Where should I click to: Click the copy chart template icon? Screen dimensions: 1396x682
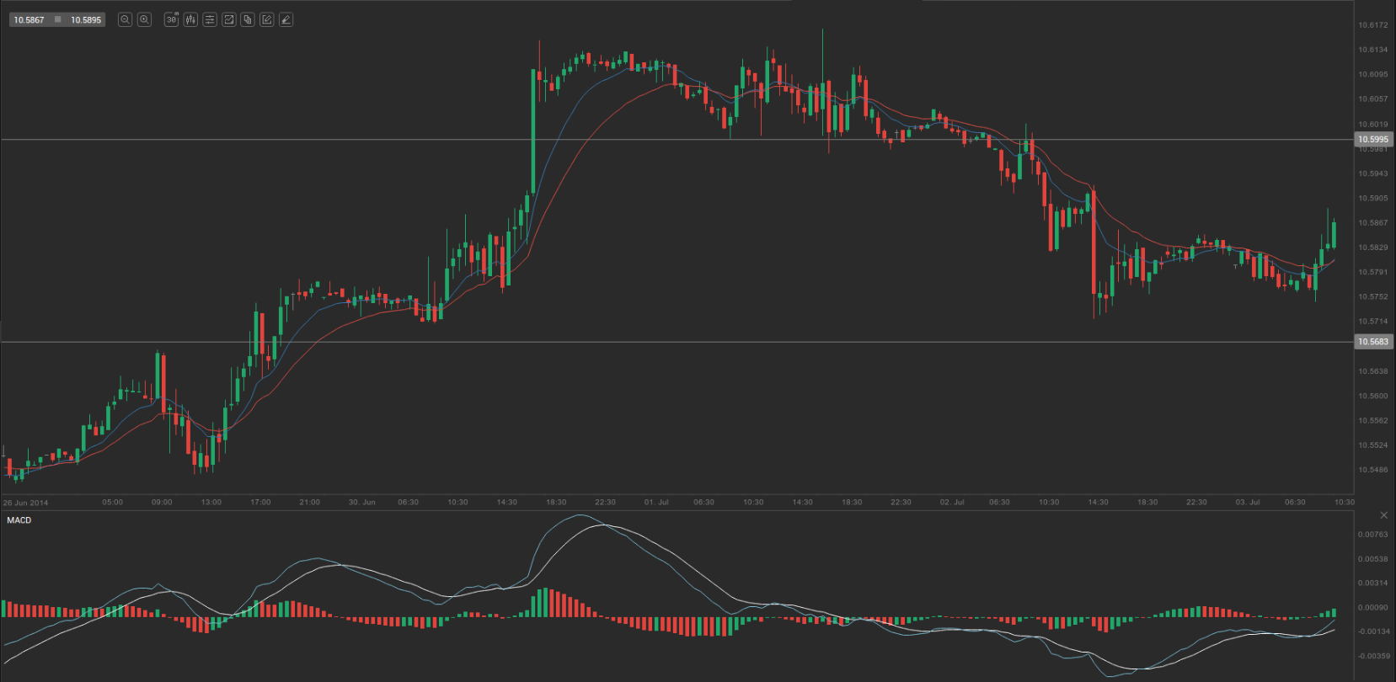click(x=248, y=19)
